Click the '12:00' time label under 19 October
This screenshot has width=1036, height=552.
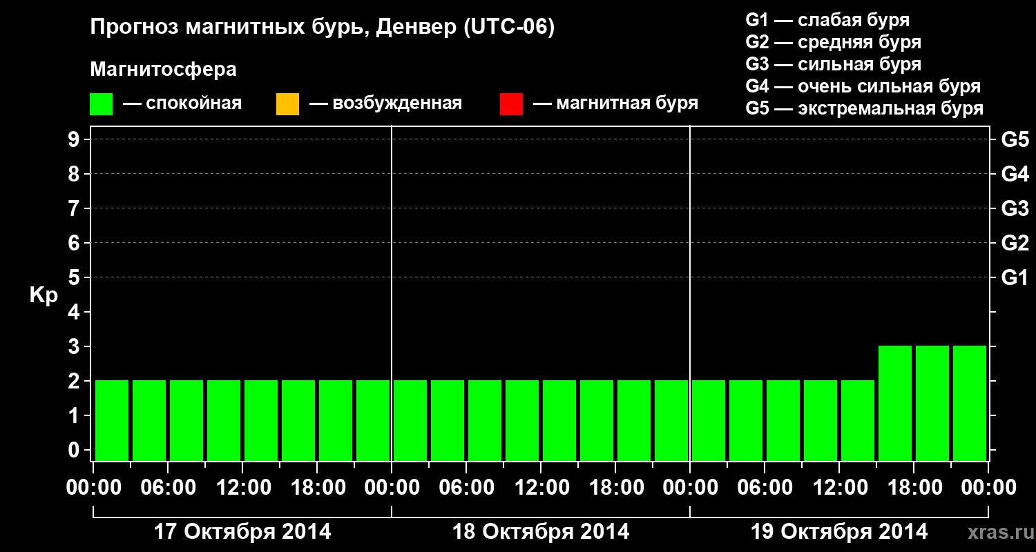(x=839, y=488)
